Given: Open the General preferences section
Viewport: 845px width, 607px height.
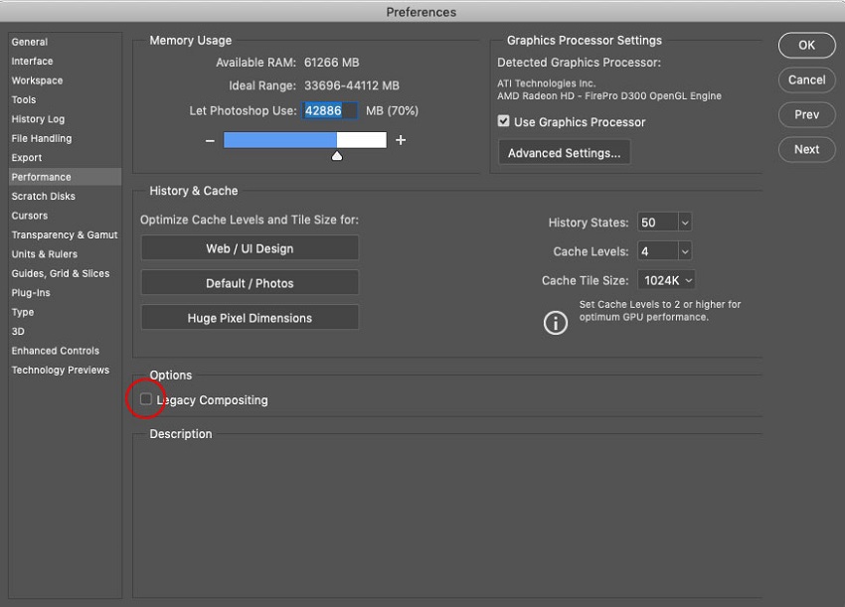Looking at the screenshot, I should click(x=30, y=42).
